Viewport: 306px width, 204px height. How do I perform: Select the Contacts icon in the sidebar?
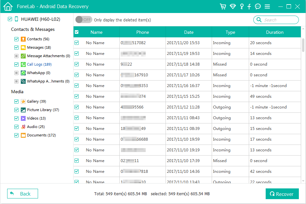23,39
